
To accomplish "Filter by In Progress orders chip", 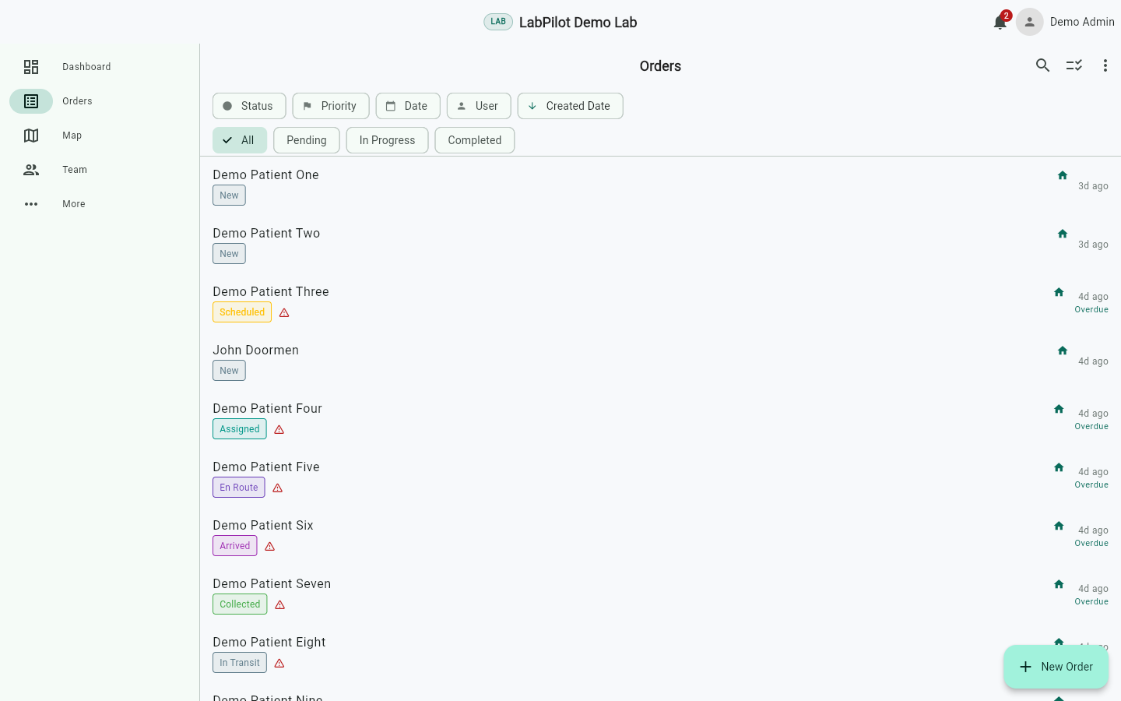I will click(388, 140).
